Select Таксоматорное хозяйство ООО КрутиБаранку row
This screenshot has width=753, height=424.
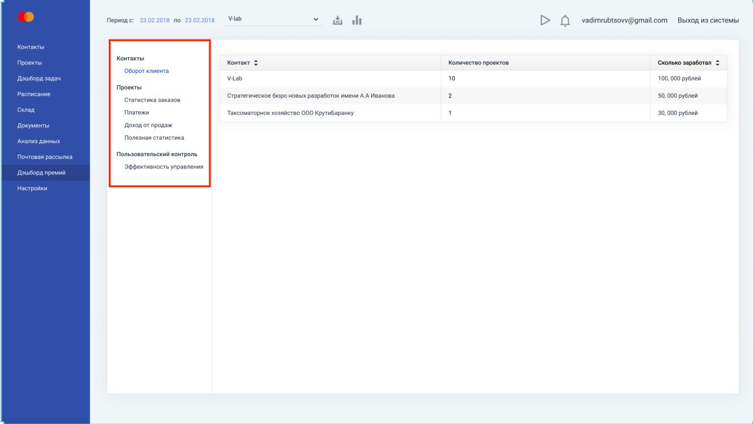(474, 112)
